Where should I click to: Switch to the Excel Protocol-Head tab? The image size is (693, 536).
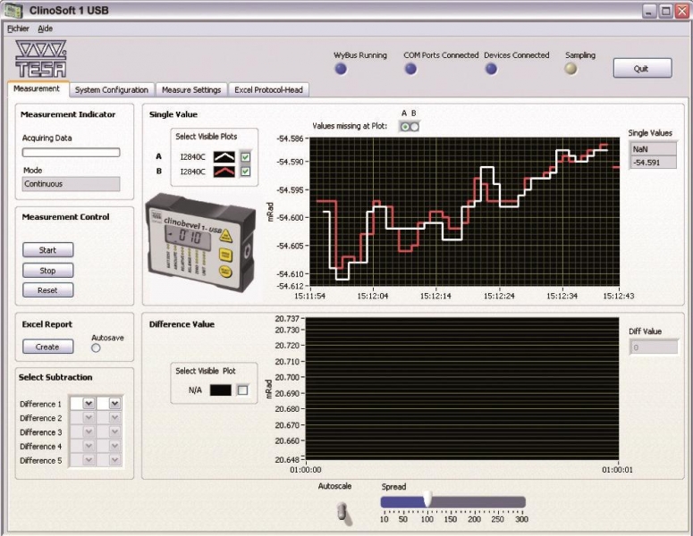point(268,89)
